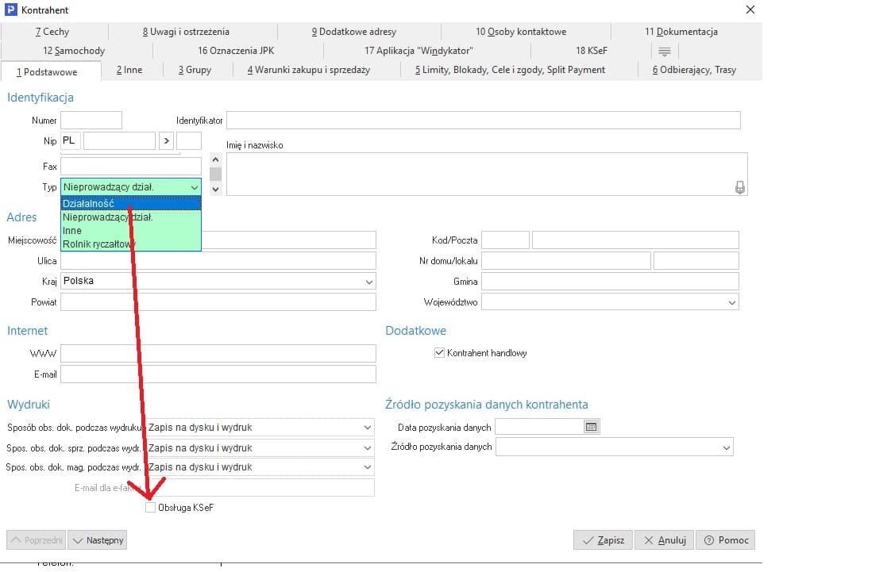
Task: Go to the Następny contractor record
Action: [x=98, y=540]
